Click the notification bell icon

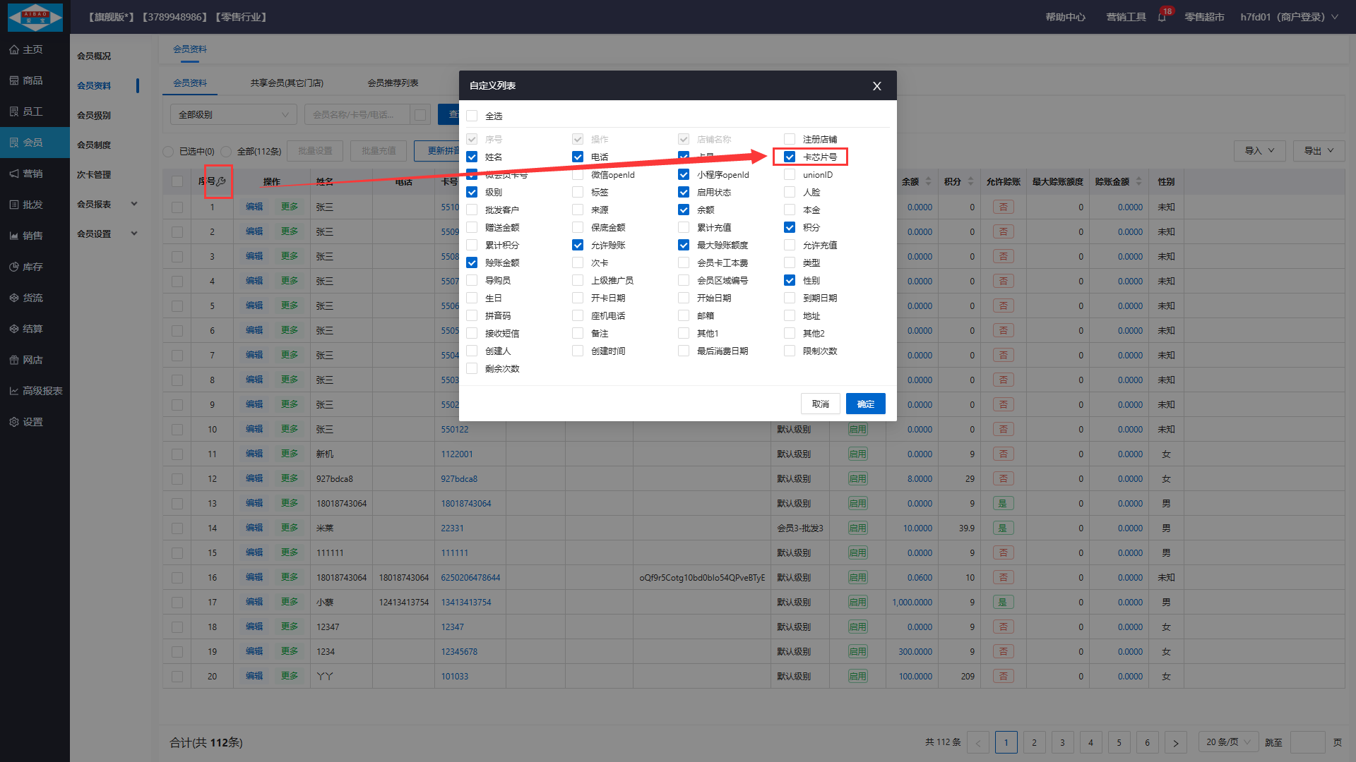point(1162,17)
